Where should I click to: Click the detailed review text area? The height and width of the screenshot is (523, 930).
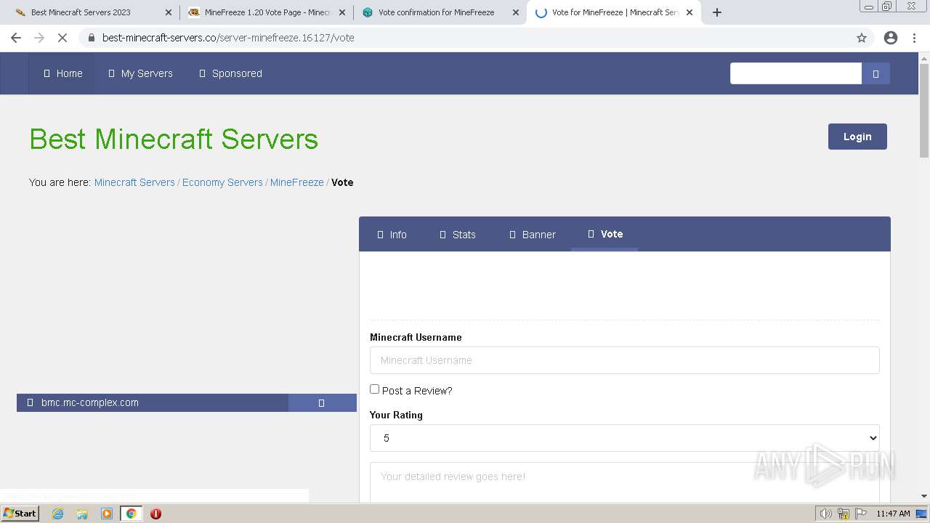coord(625,483)
